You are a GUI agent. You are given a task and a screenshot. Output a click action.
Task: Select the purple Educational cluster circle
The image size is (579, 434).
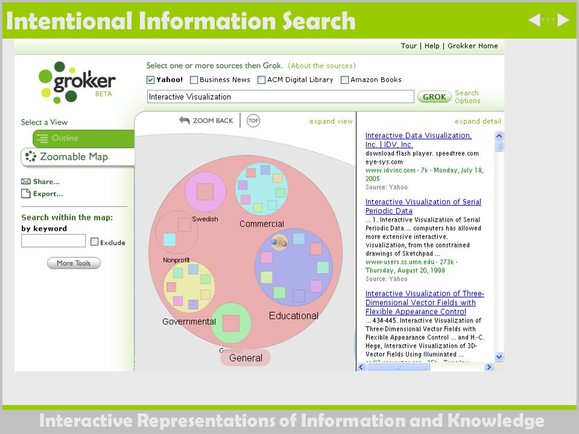(x=294, y=267)
